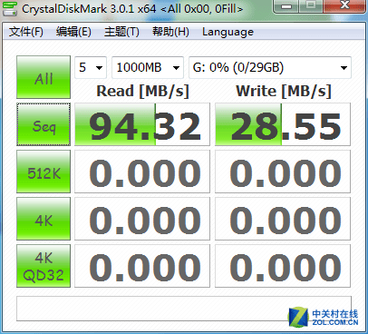Open the Language menu
Image resolution: width=368 pixels, height=334 pixels.
click(x=228, y=32)
